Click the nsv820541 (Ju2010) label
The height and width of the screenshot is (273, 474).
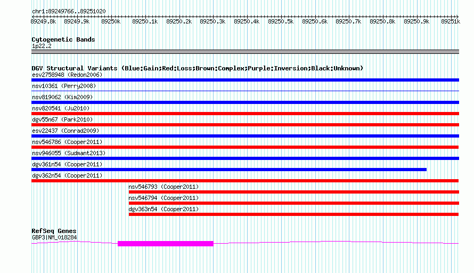tap(61, 108)
